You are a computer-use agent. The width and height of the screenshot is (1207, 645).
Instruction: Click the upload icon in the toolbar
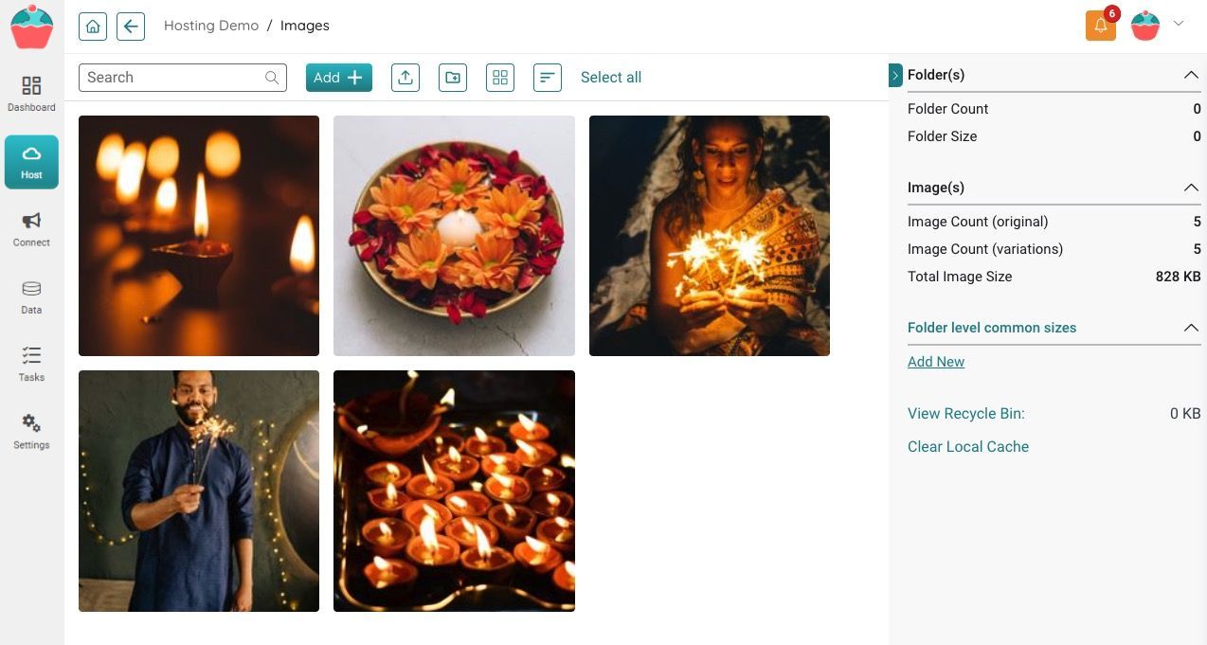(405, 78)
